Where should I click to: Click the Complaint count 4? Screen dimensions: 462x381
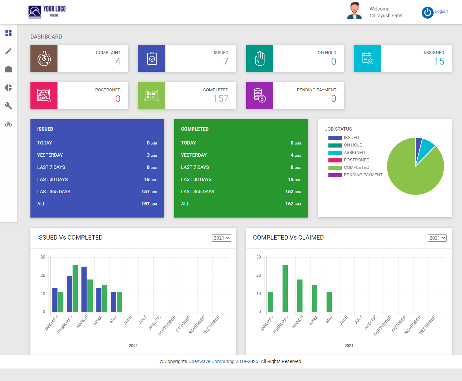point(118,61)
